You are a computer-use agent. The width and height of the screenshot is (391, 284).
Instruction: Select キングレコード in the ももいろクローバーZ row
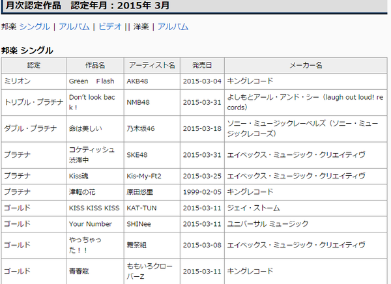pos(306,271)
